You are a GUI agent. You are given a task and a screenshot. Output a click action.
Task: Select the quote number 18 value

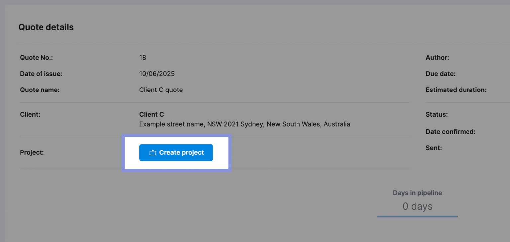[142, 57]
